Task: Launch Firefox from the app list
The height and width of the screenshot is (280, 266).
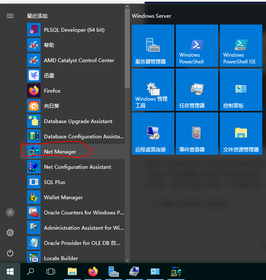Action: tap(52, 91)
